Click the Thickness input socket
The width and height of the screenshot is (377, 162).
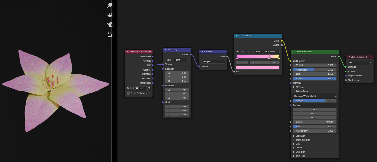click(x=346, y=80)
